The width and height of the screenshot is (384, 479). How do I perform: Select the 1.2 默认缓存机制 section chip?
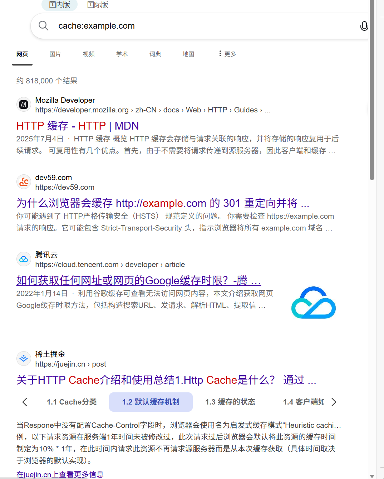pyautogui.click(x=151, y=402)
